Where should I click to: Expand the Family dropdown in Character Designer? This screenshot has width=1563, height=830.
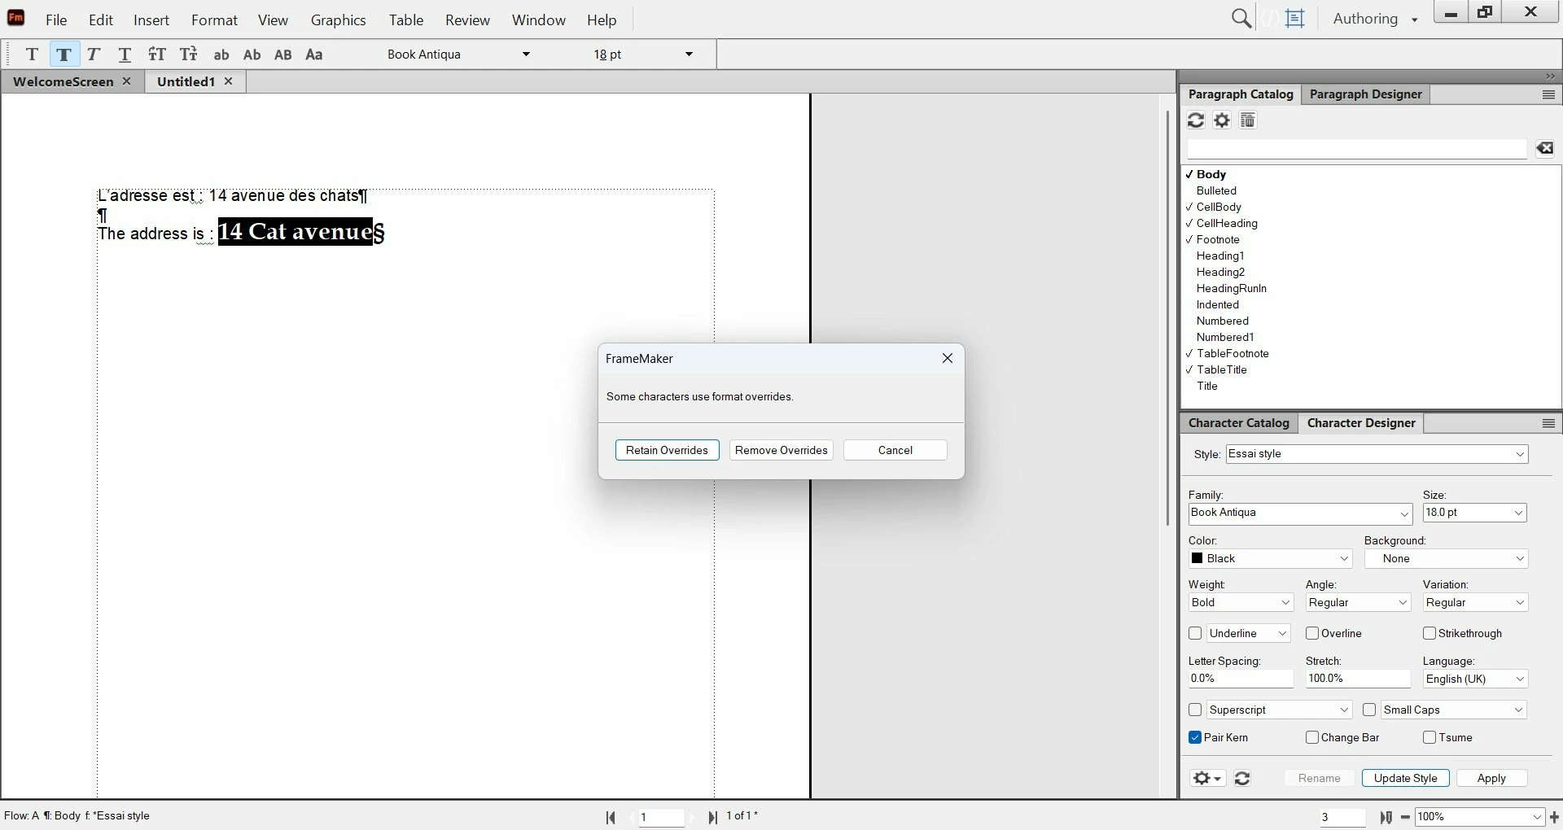click(x=1404, y=513)
